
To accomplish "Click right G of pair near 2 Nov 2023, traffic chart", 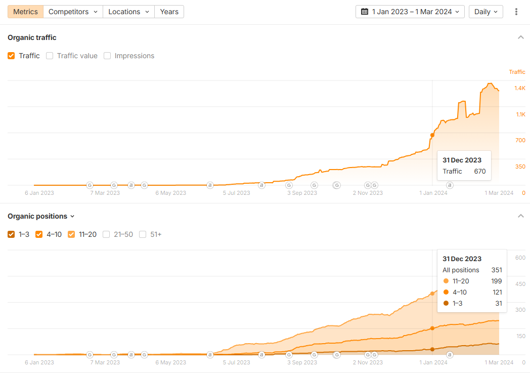I will (374, 185).
